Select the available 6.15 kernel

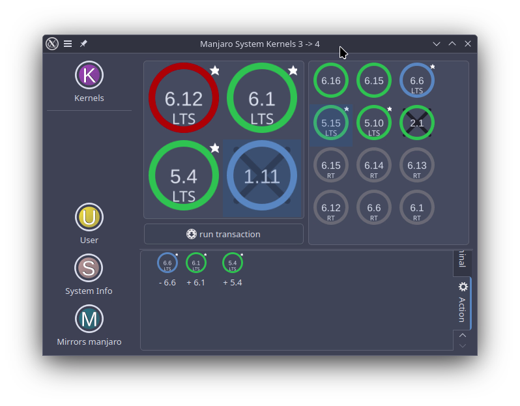pyautogui.click(x=374, y=80)
